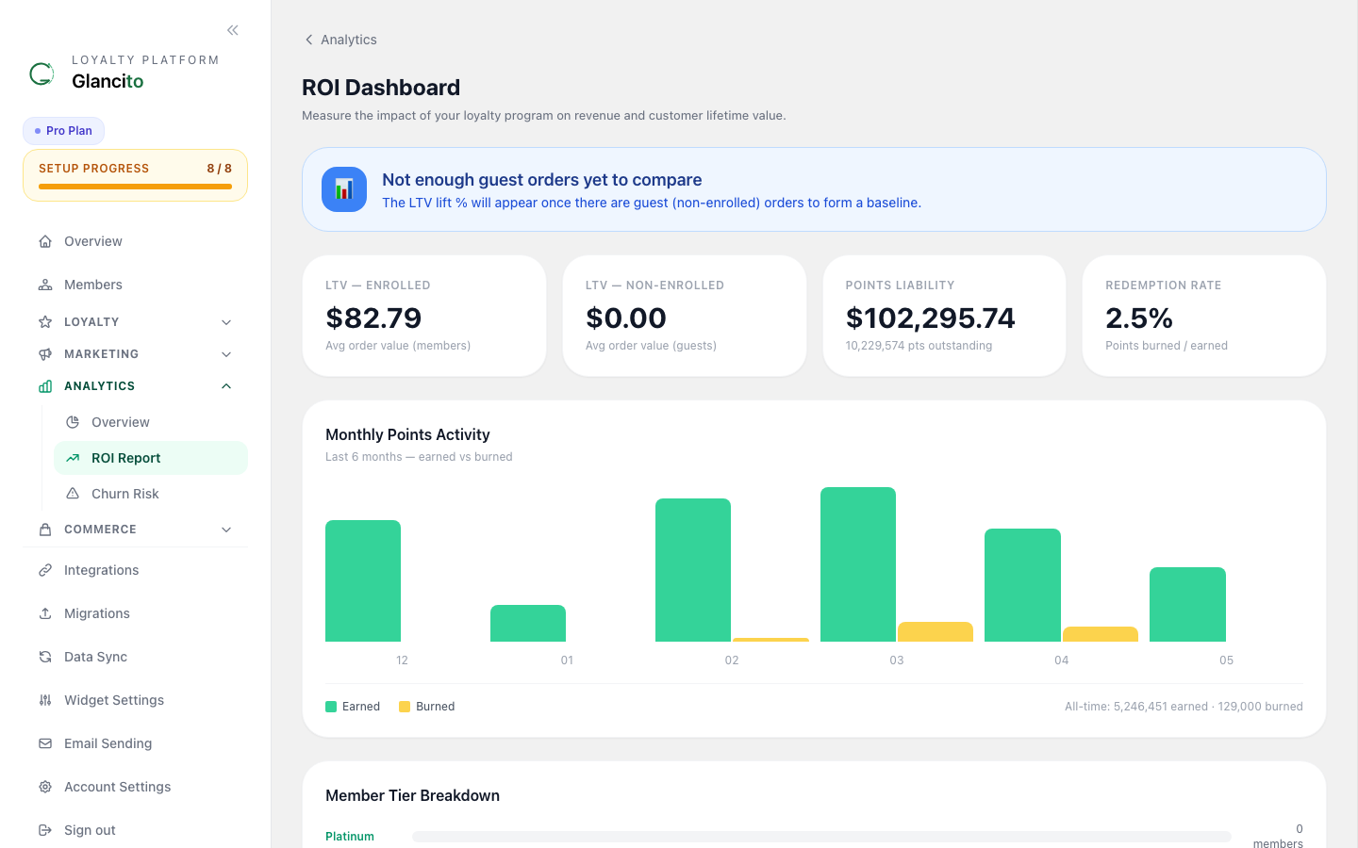1358x848 pixels.
Task: Click the Member Tier Breakdown heading
Action: coord(412,795)
